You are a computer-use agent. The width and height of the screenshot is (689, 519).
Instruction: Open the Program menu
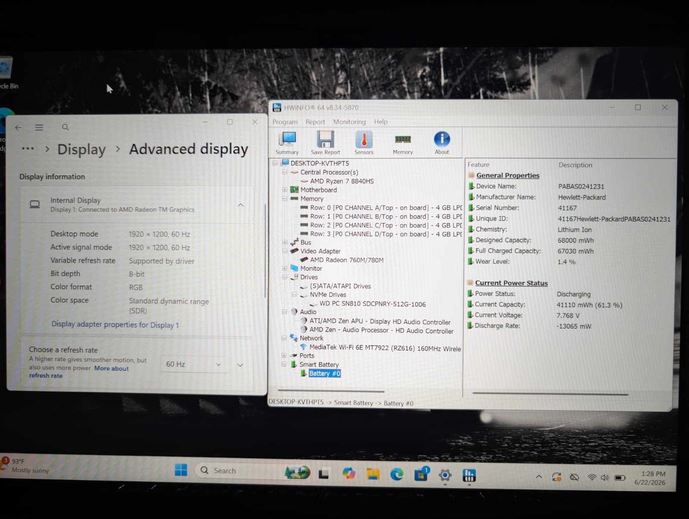[x=285, y=122]
